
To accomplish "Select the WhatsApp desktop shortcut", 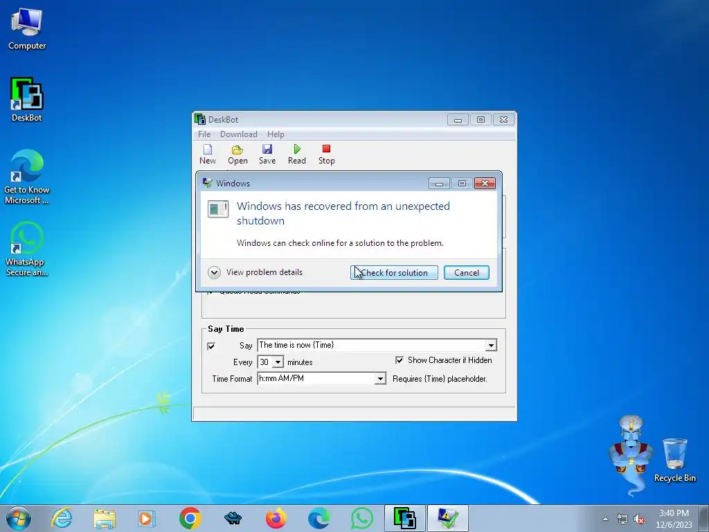I will coord(27,249).
